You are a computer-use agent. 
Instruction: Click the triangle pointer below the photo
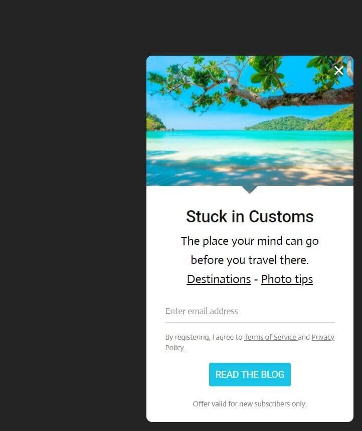[250, 190]
